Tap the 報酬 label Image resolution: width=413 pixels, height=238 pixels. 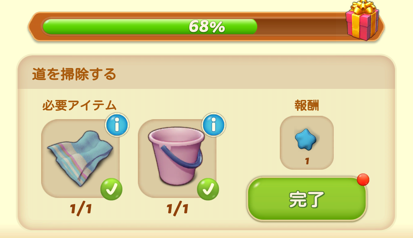point(307,106)
